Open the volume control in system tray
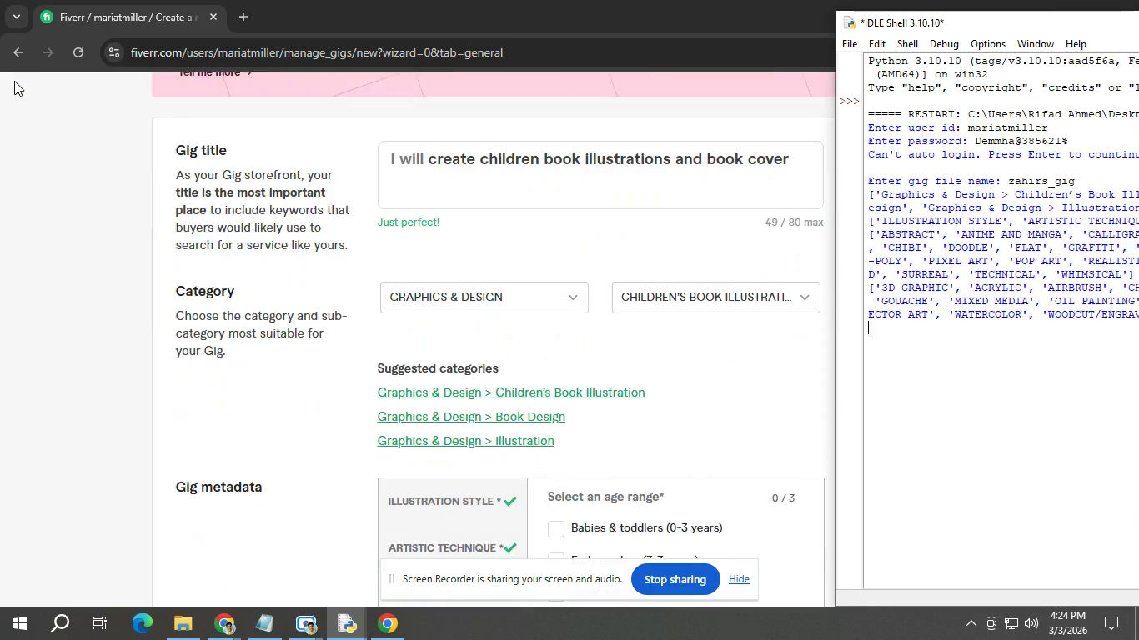The width and height of the screenshot is (1139, 640). point(1031,623)
